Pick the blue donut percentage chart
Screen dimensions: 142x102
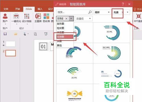pyautogui.click(x=112, y=73)
